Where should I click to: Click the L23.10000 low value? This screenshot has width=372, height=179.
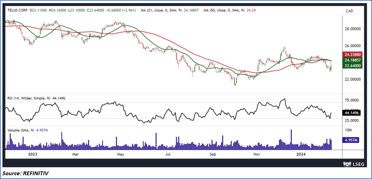(x=76, y=10)
